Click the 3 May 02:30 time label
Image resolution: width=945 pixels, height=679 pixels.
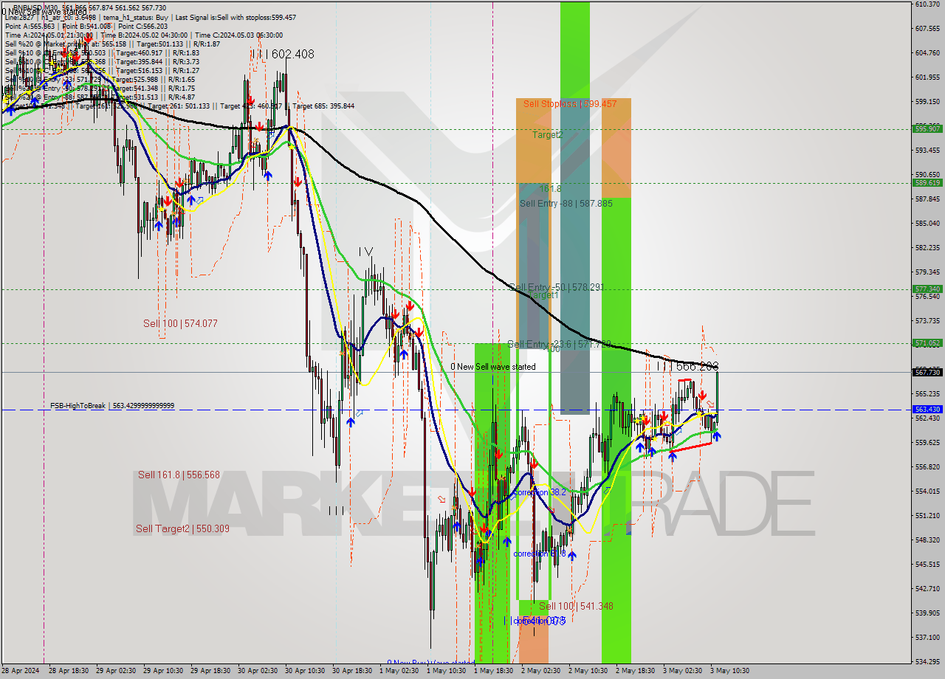coord(683,671)
